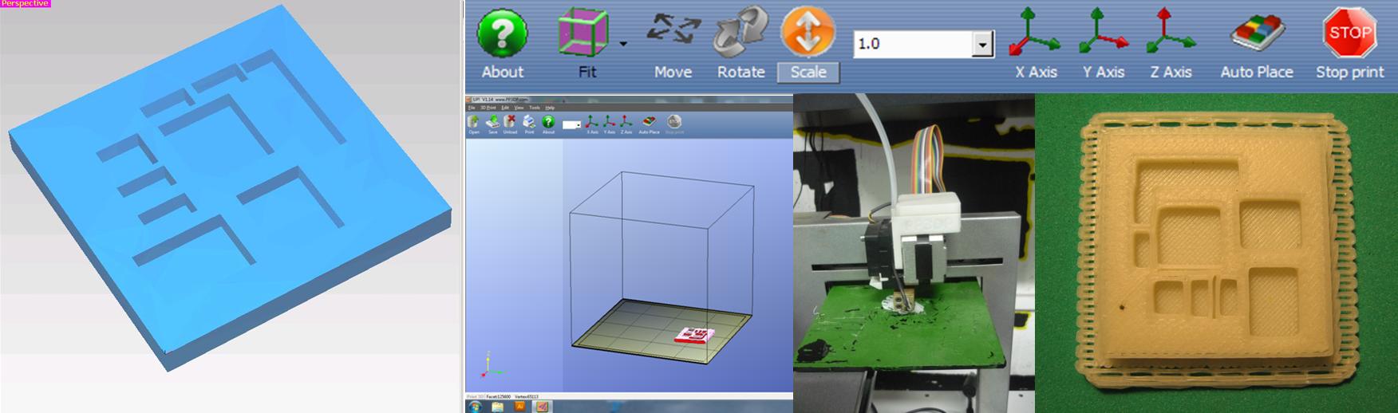Click the red Stop print sign

pos(1350,33)
